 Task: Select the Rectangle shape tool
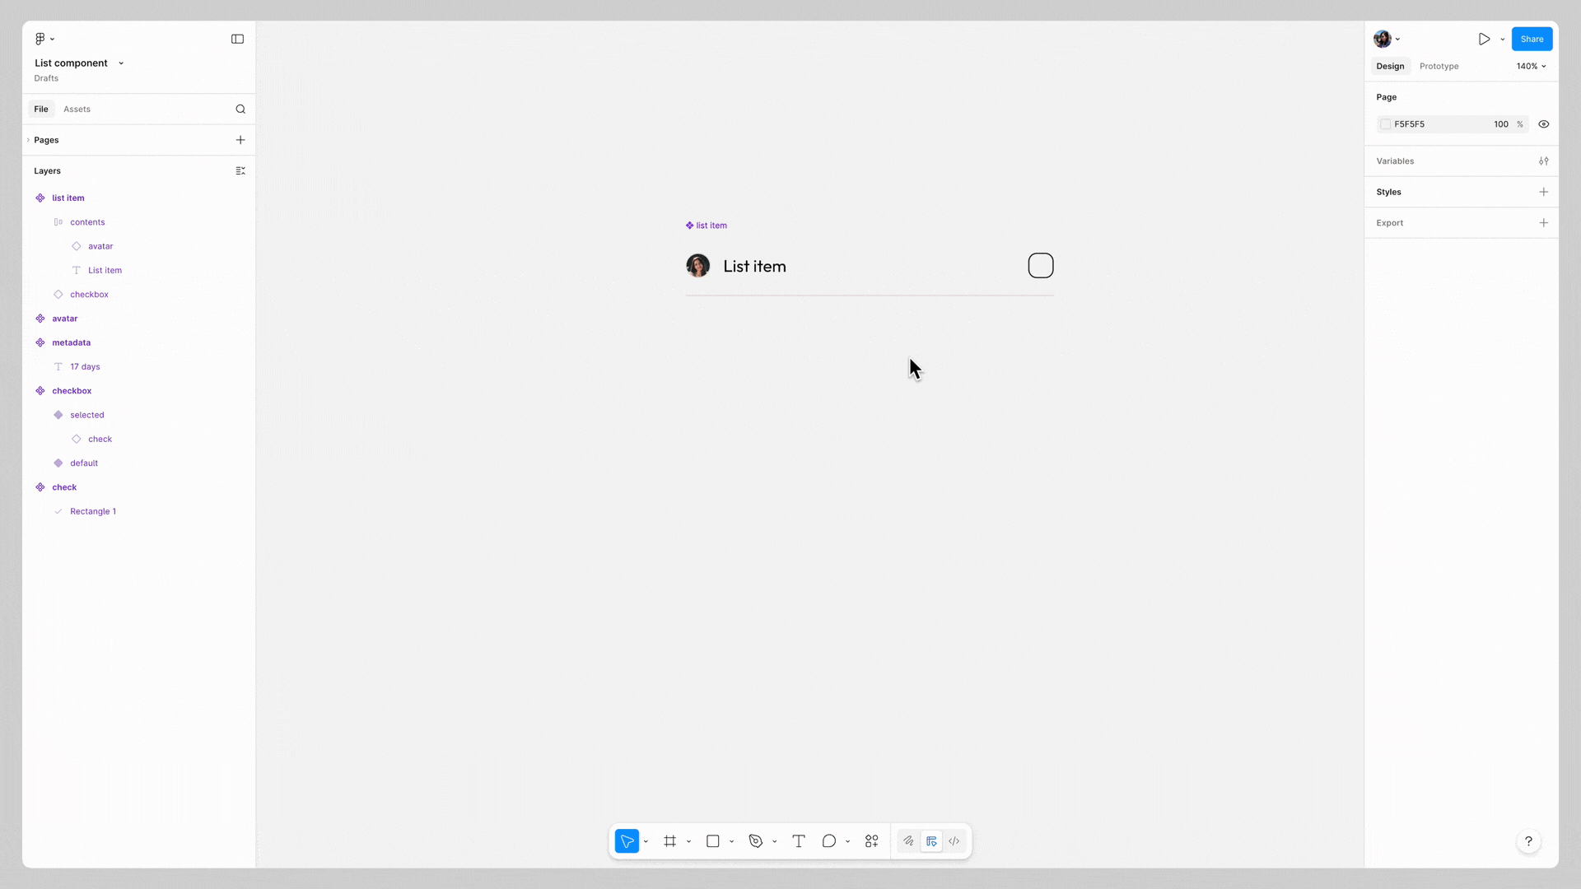click(x=713, y=841)
